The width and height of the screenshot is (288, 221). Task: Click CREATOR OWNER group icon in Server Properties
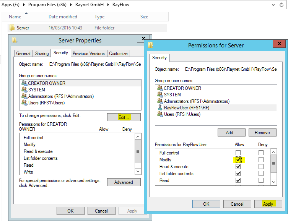[x=24, y=83]
